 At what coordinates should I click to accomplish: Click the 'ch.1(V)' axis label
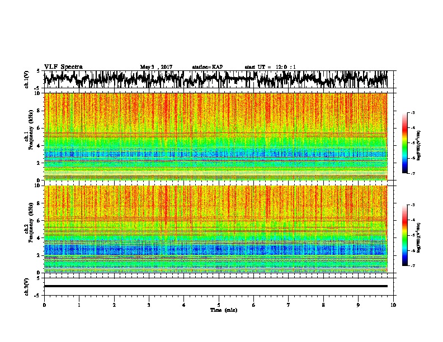click(26, 79)
